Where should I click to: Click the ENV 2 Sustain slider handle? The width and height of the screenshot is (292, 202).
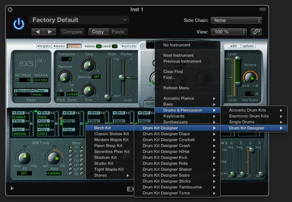click(251, 150)
